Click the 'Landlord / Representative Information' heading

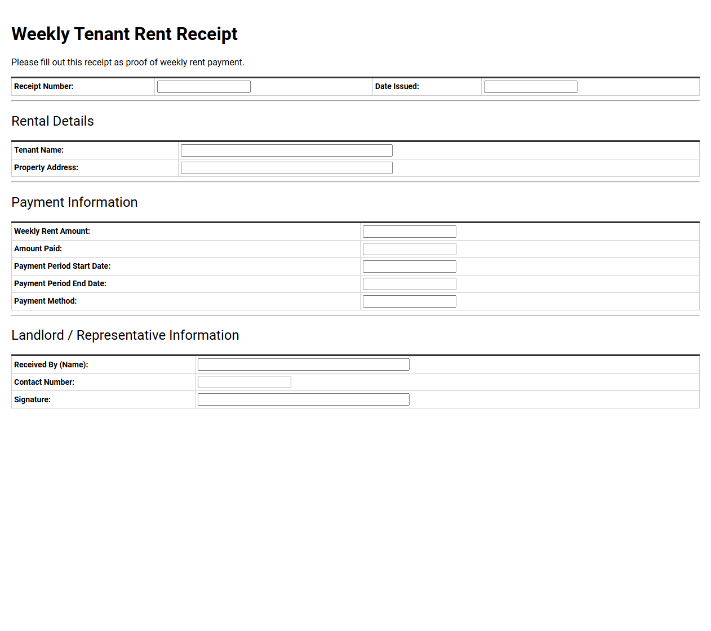pyautogui.click(x=125, y=335)
